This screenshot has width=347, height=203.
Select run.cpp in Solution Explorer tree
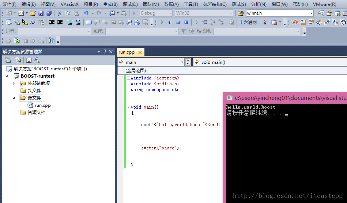tap(43, 105)
